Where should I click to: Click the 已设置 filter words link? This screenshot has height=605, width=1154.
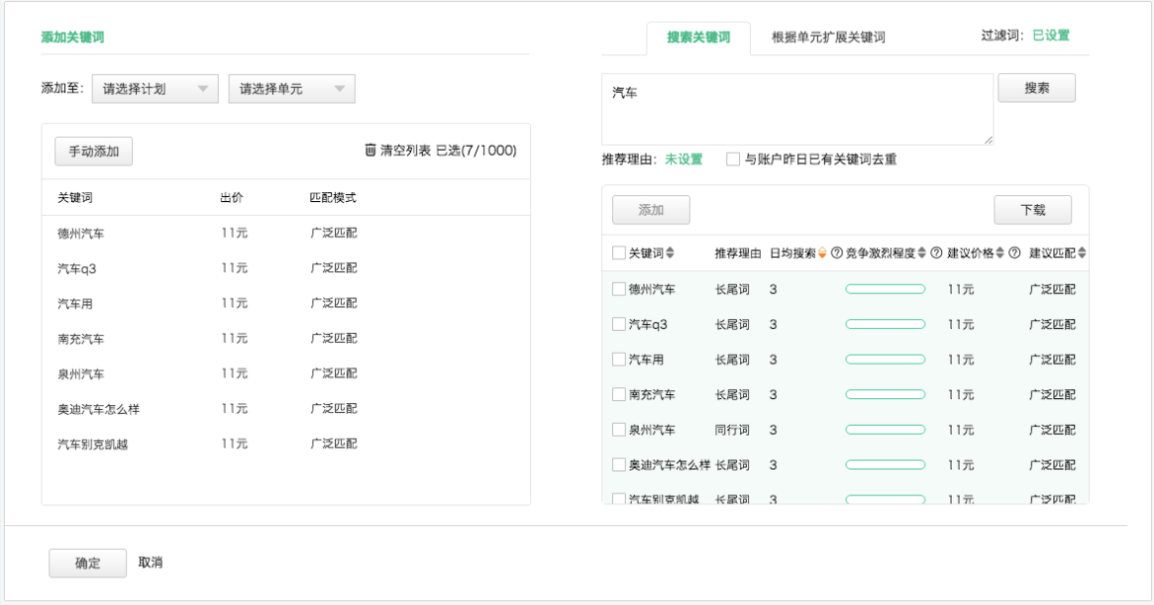1051,35
